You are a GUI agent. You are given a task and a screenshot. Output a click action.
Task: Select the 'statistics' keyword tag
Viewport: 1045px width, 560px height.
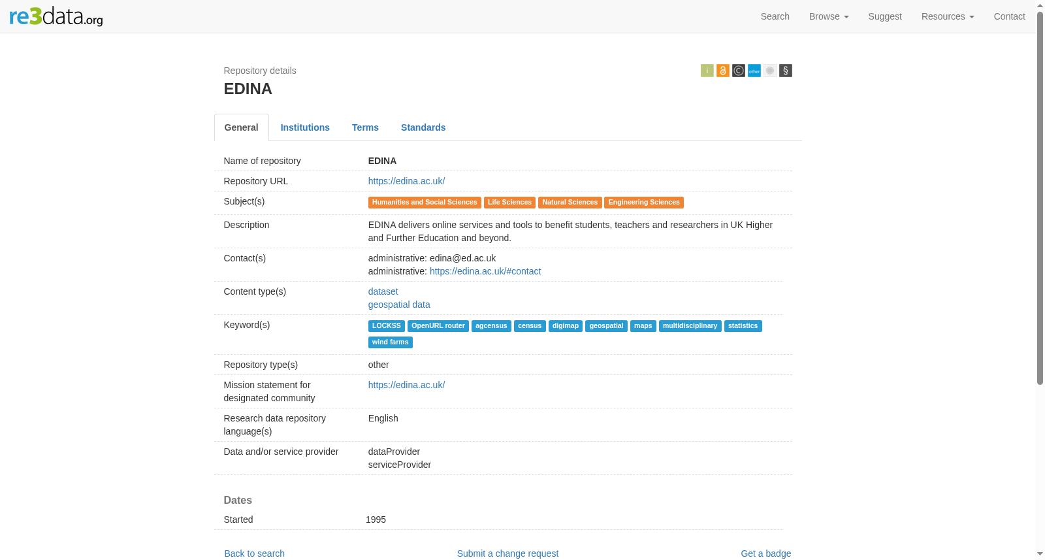743,326
